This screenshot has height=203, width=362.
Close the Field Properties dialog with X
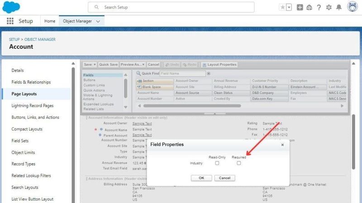[x=282, y=145]
